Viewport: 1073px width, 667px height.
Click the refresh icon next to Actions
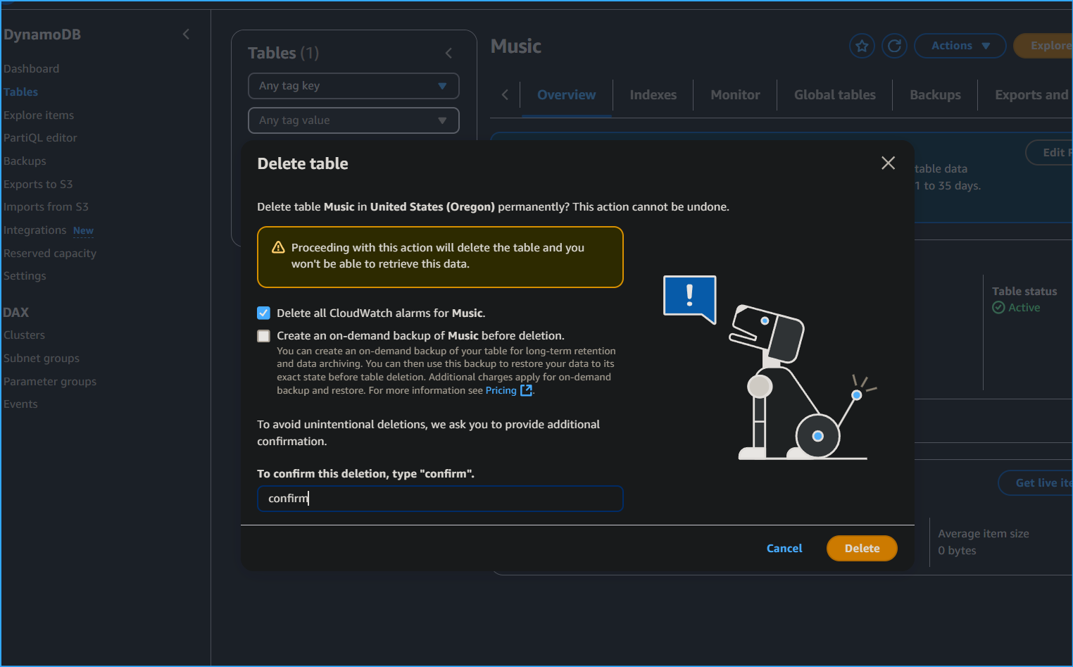tap(894, 46)
